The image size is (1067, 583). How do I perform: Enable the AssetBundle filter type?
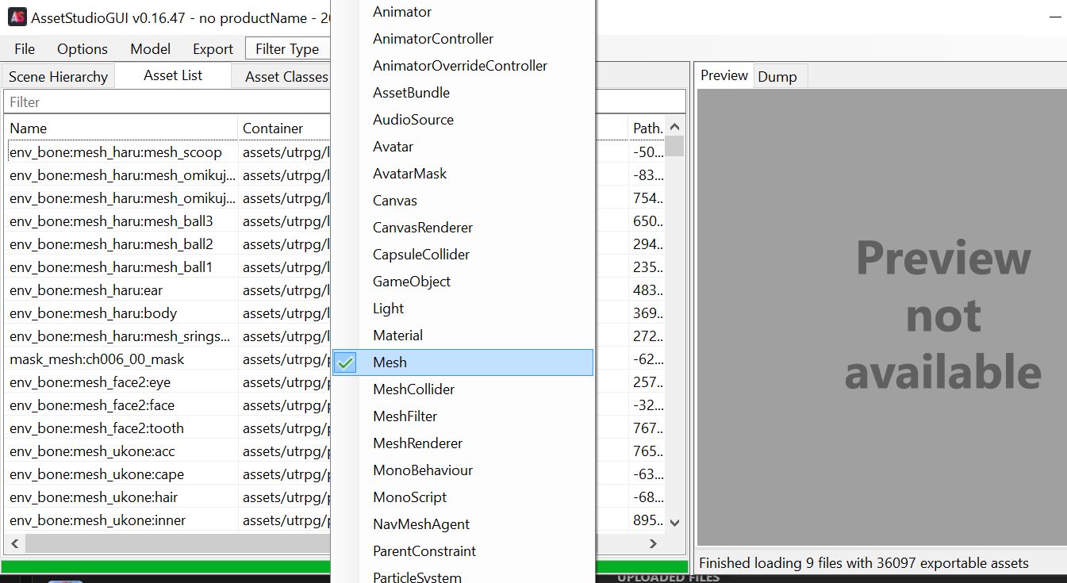[x=462, y=93]
